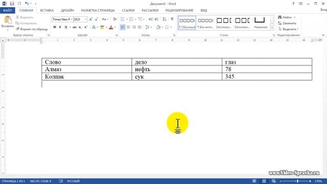The image size is (327, 184).
Task: Click the table cell containing нефть
Action: click(177, 70)
